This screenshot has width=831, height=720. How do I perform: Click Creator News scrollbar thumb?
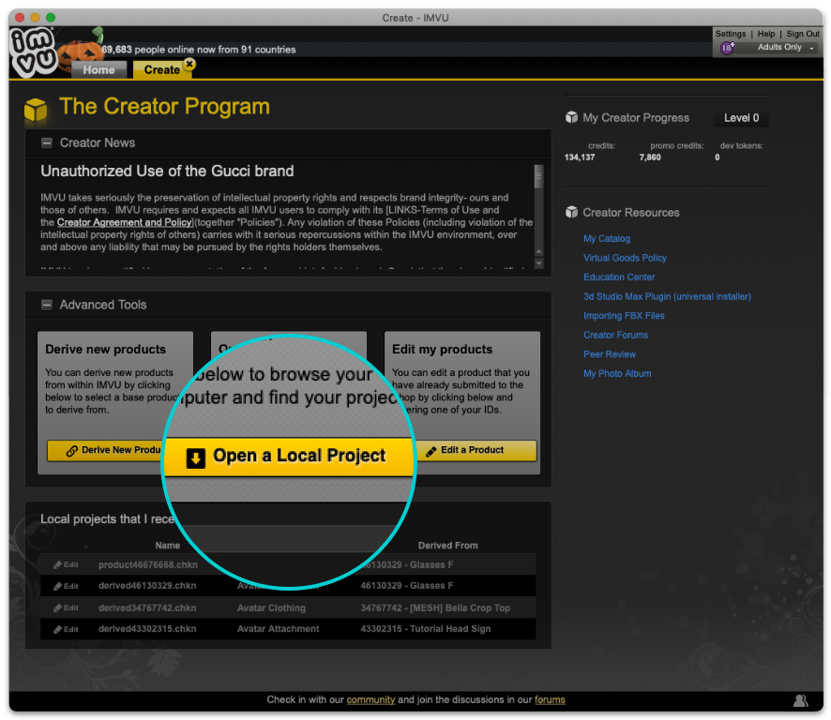pyautogui.click(x=538, y=177)
